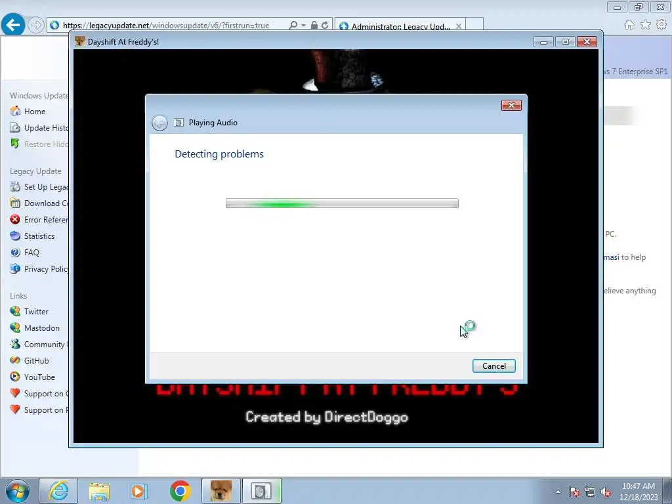The width and height of the screenshot is (672, 504).
Task: Open YouTube link in sidebar
Action: (39, 377)
